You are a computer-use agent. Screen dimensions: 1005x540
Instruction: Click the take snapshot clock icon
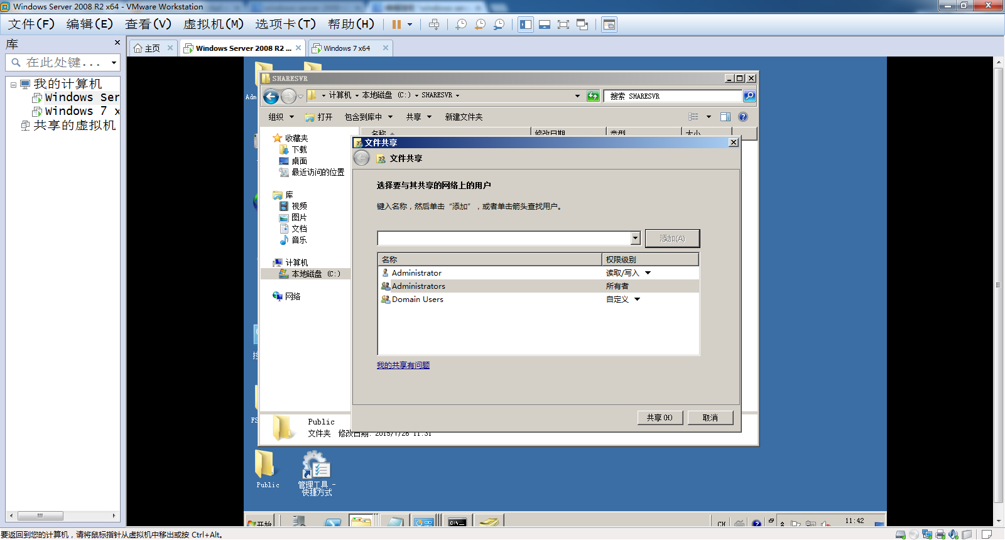coord(461,24)
